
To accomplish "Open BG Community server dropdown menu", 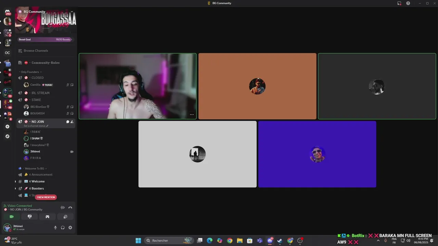I will [x=72, y=12].
